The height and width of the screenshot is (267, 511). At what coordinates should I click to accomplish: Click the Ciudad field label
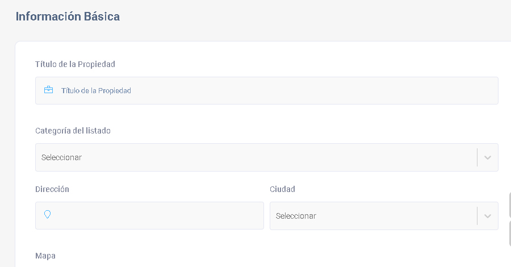pos(282,189)
